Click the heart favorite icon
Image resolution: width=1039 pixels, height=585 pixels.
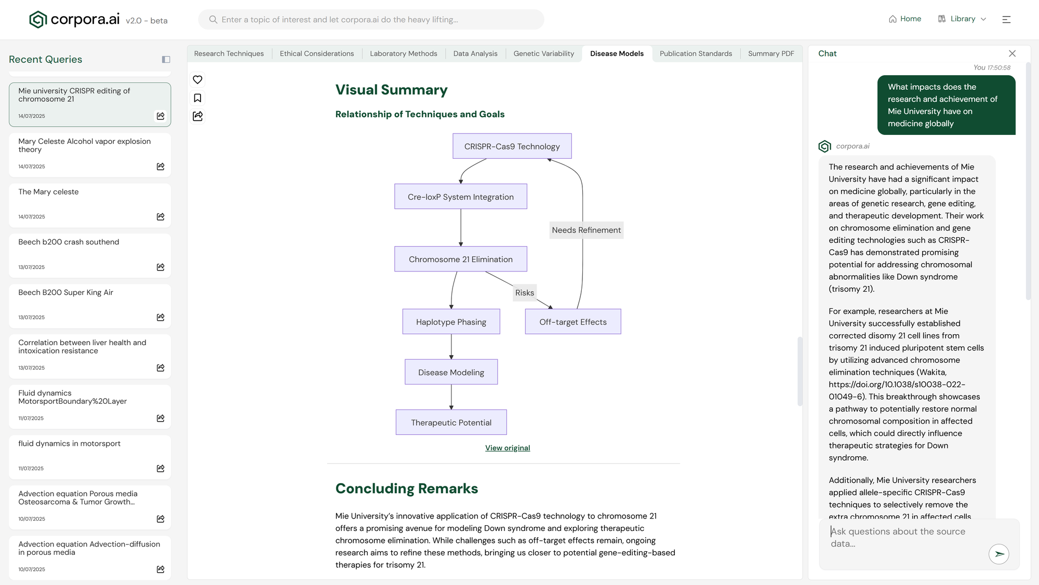click(x=197, y=79)
